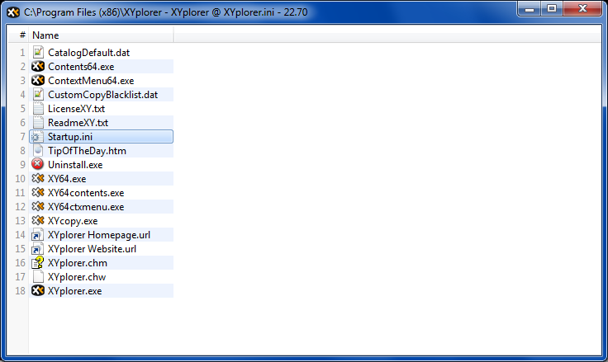Close the XYplorer window
Screen dimensions: 608x362
click(582, 9)
